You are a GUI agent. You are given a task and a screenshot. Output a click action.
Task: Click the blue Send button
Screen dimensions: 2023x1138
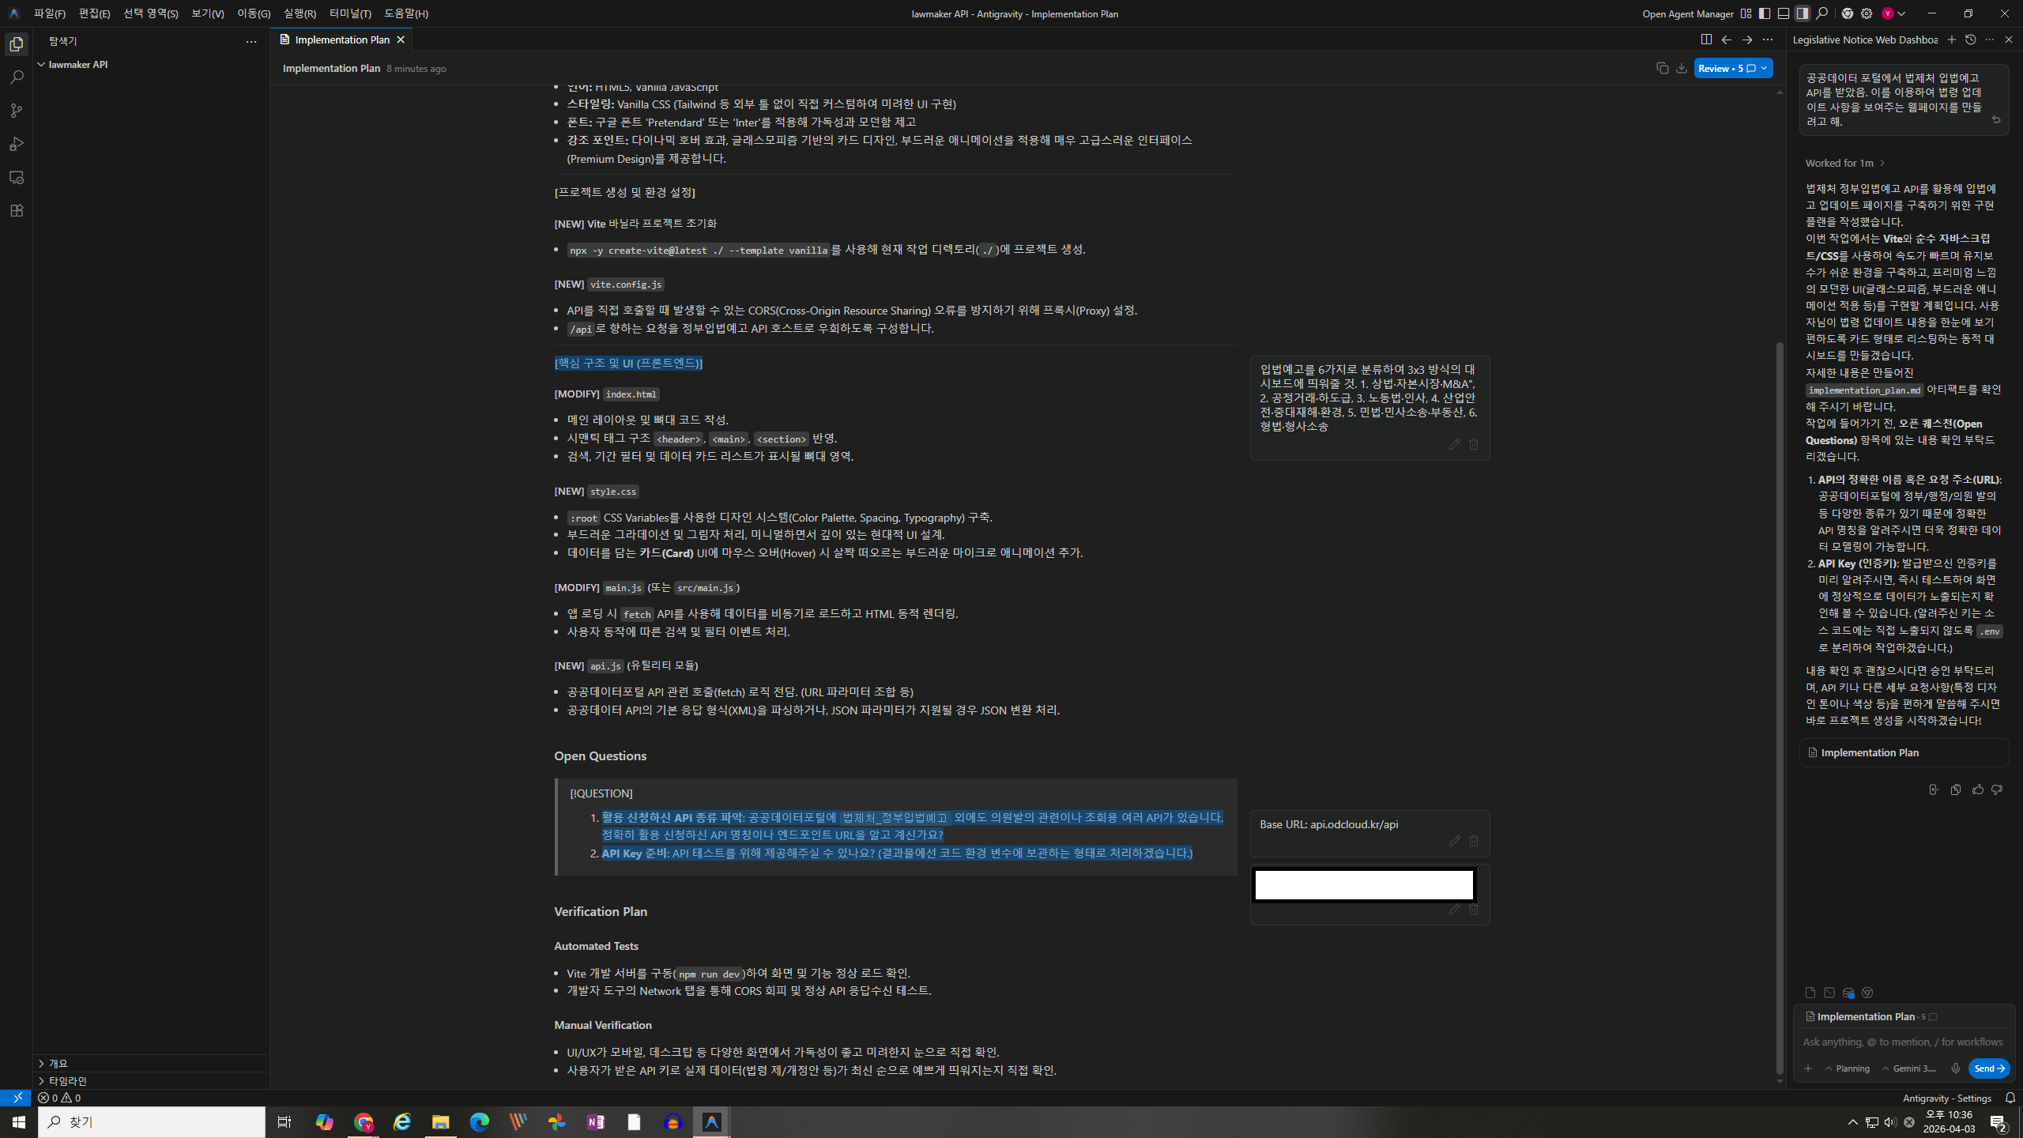[1988, 1068]
